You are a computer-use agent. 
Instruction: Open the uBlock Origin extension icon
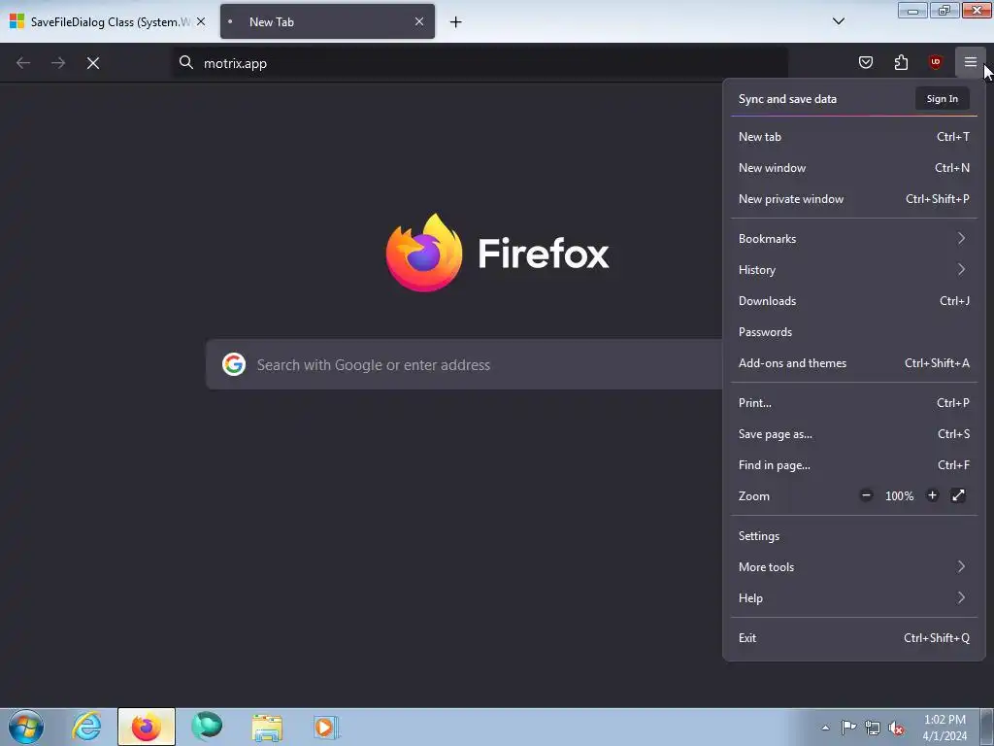935,62
